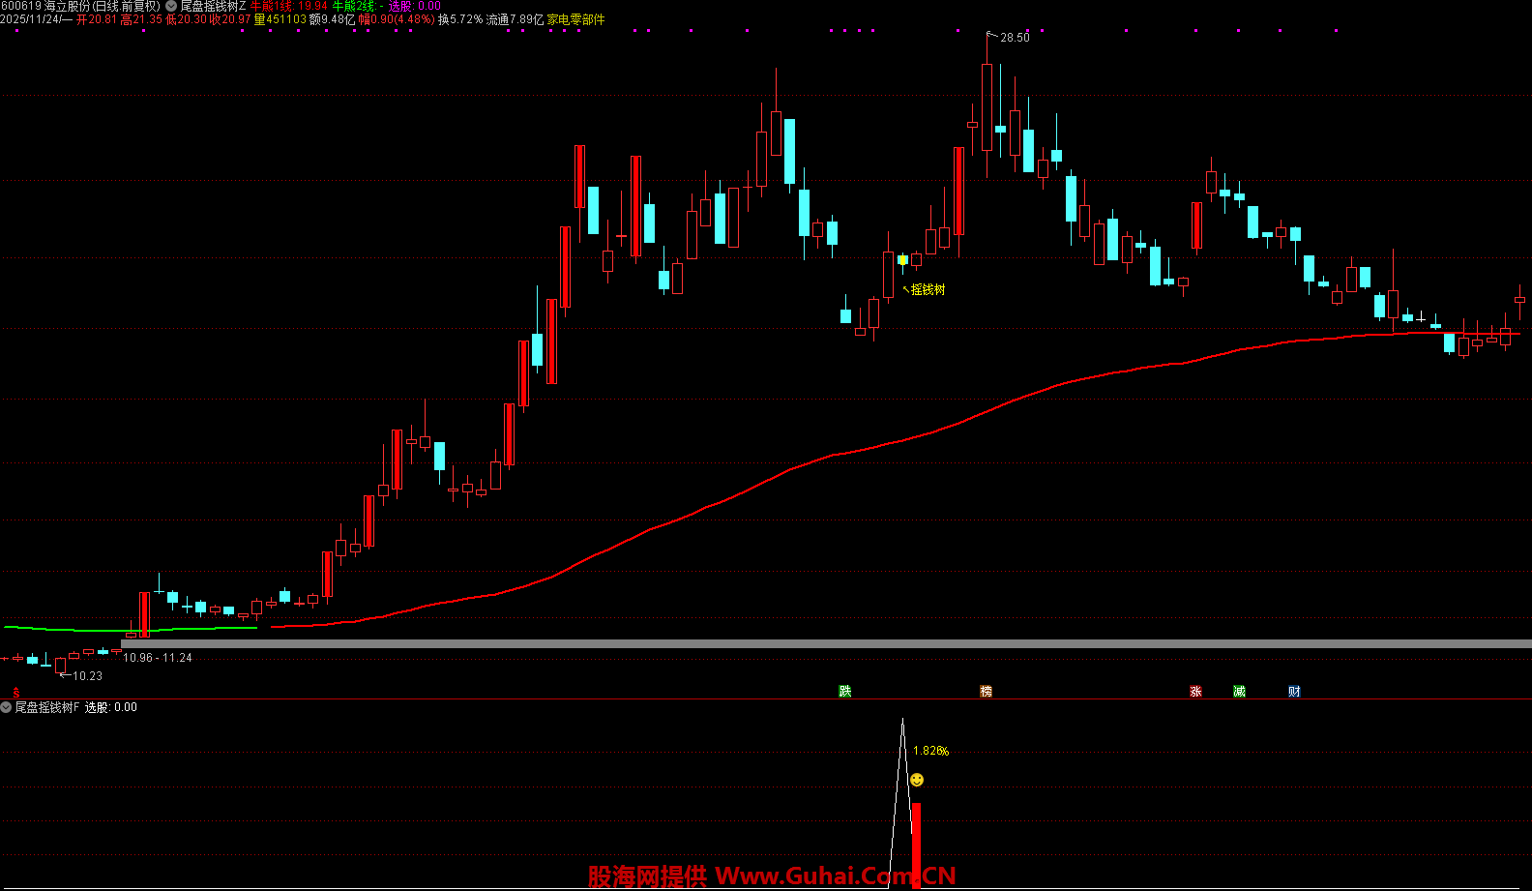Click the yellow 摇钱树 signal candle marker
Screen dimensions: 1532x891
(902, 259)
